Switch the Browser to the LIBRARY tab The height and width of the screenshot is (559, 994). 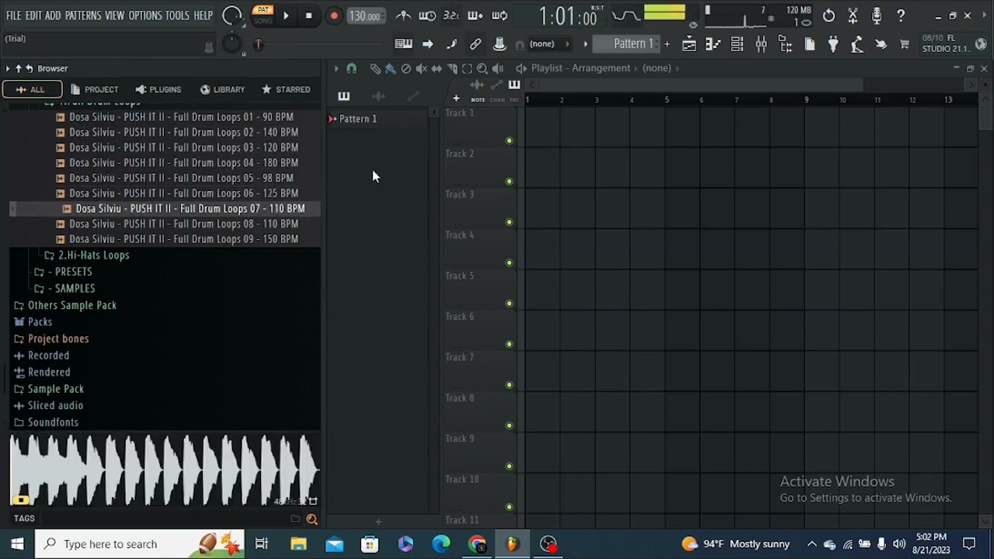click(222, 89)
